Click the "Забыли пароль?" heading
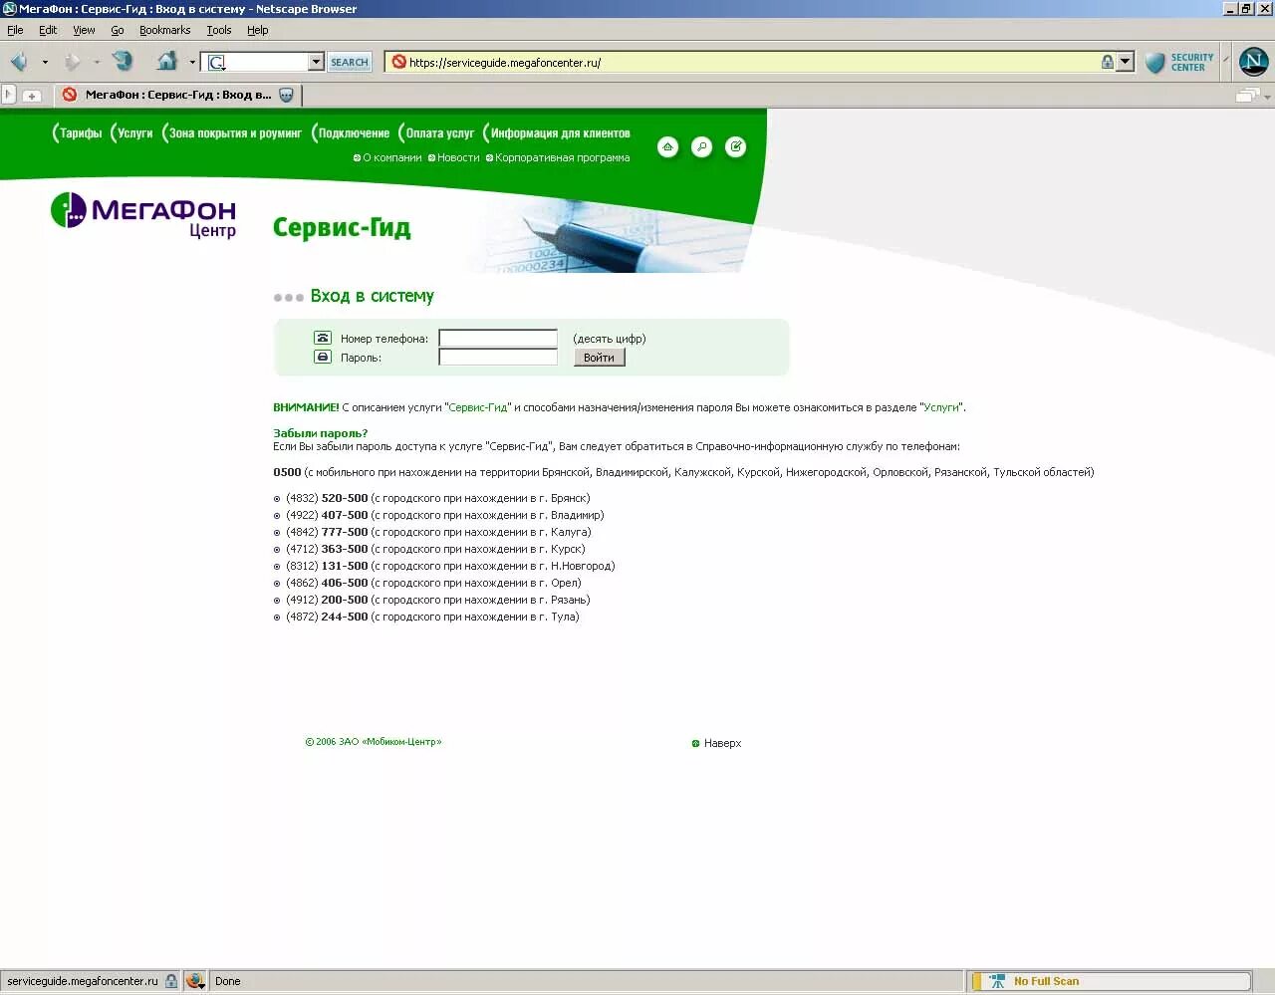The width and height of the screenshot is (1275, 995). 321,433
